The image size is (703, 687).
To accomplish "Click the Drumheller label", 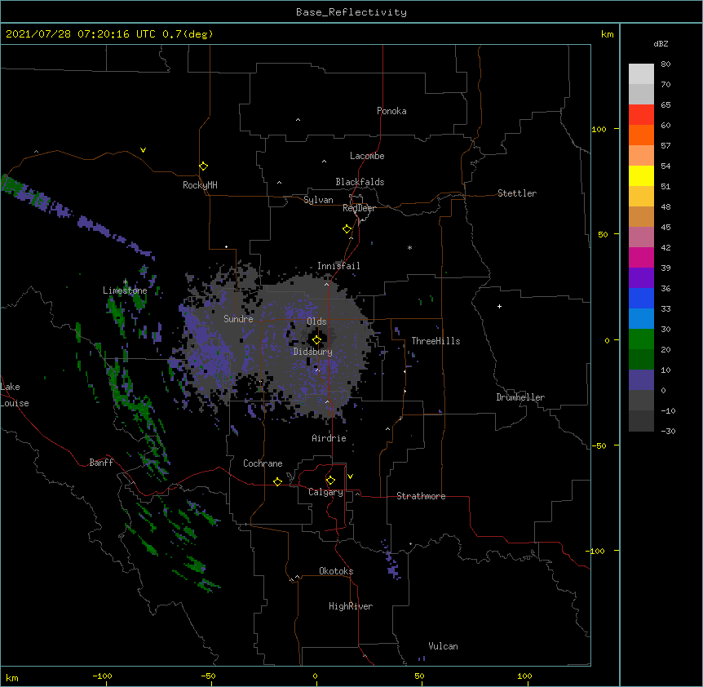I will coord(520,397).
